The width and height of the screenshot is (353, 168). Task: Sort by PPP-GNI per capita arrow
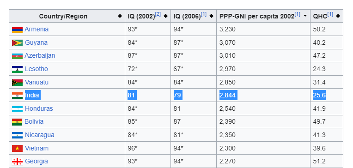(305, 16)
